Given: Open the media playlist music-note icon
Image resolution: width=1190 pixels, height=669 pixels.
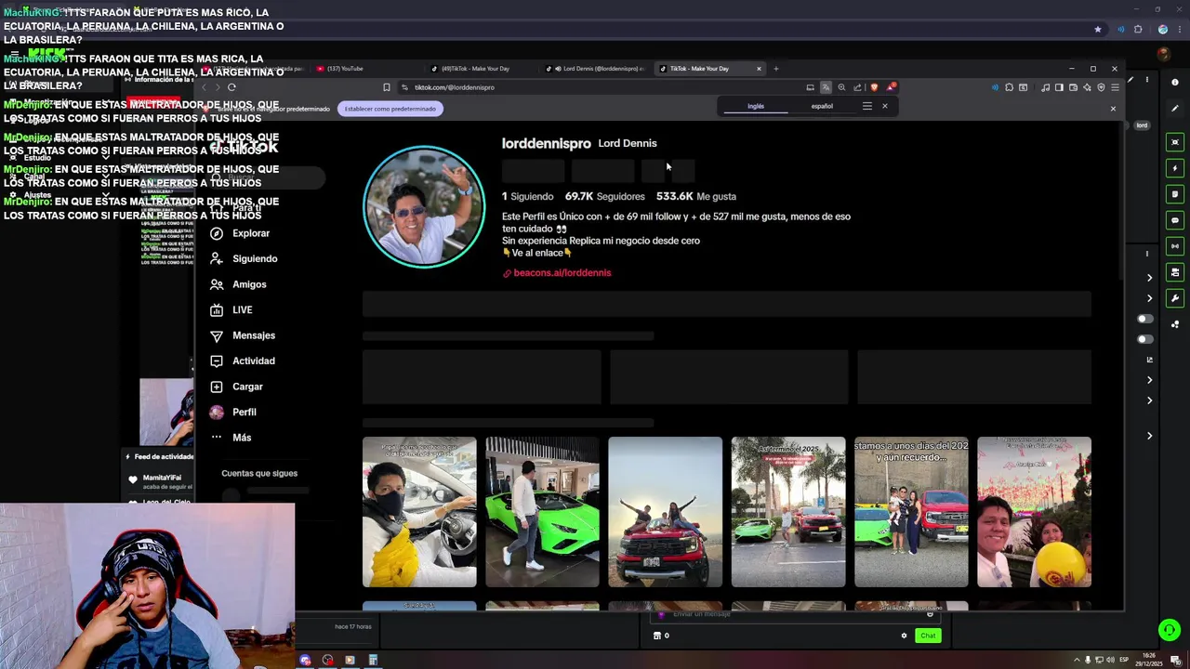Looking at the screenshot, I should [1045, 87].
